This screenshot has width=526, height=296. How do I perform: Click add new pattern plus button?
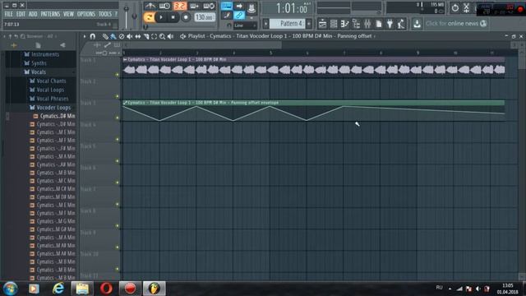[309, 24]
